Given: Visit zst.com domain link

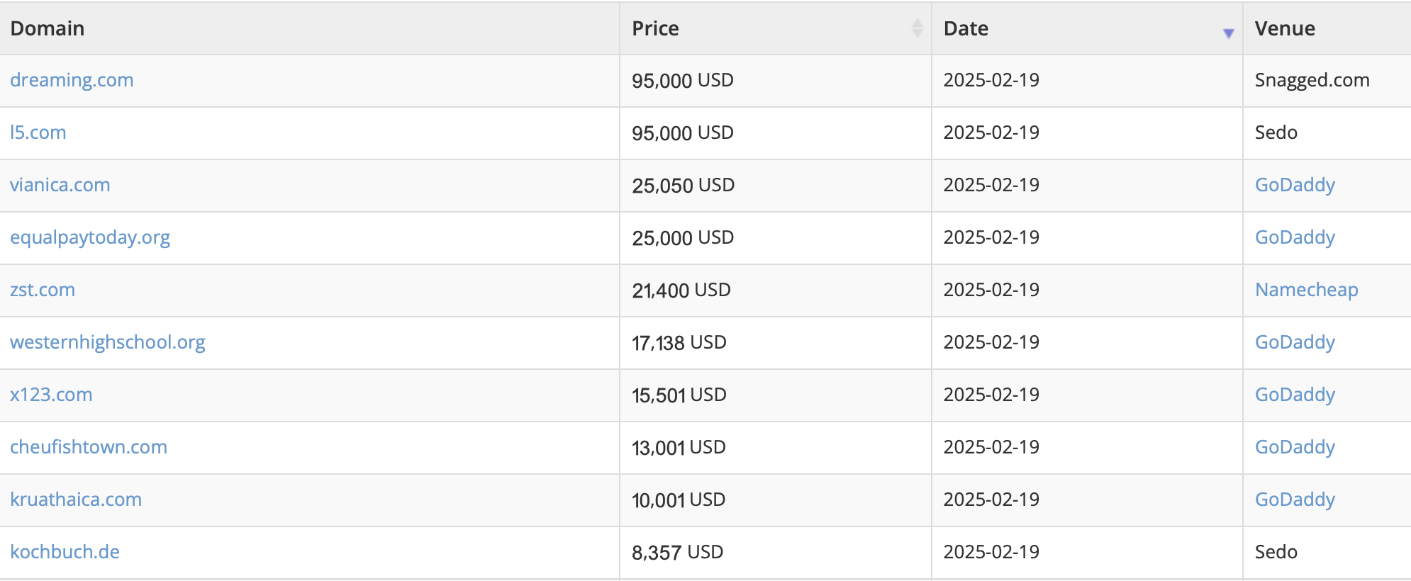Looking at the screenshot, I should tap(43, 290).
